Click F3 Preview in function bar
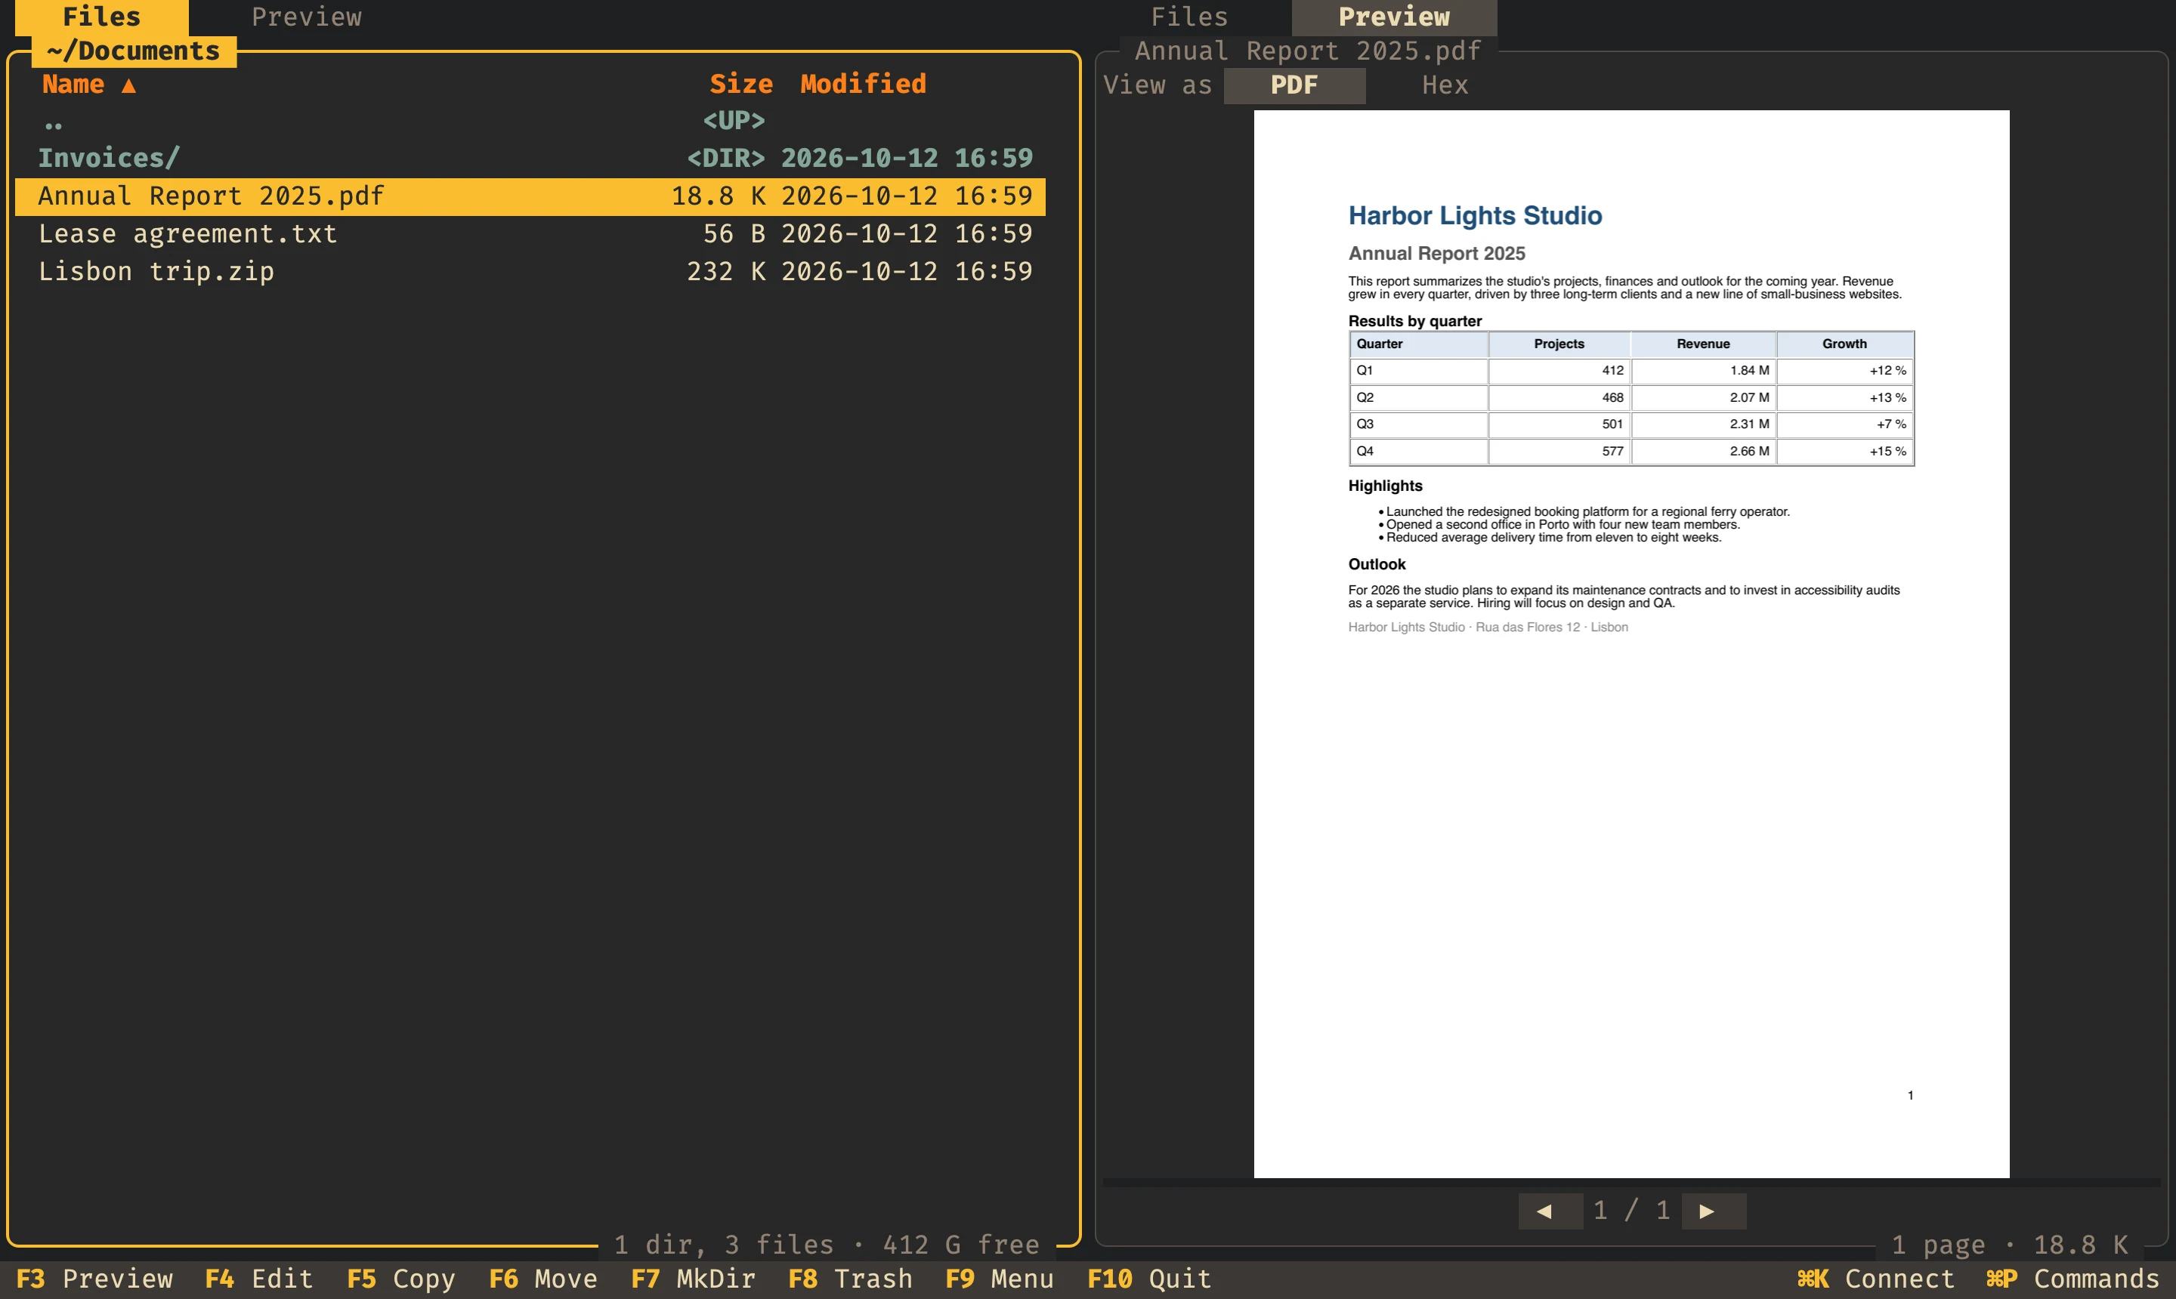 coord(94,1279)
